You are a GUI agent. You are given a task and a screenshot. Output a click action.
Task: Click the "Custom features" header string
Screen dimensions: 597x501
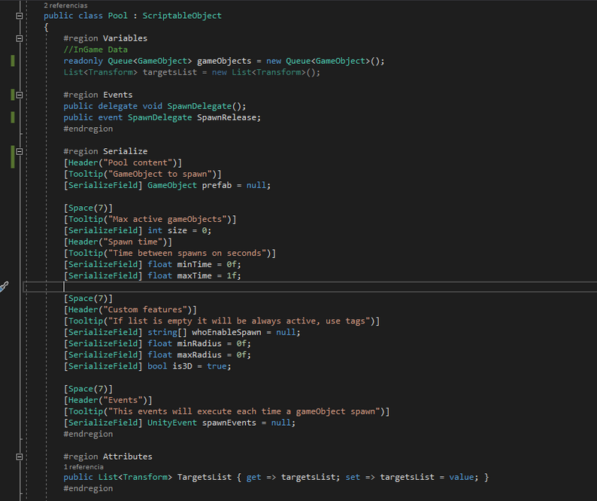145,310
